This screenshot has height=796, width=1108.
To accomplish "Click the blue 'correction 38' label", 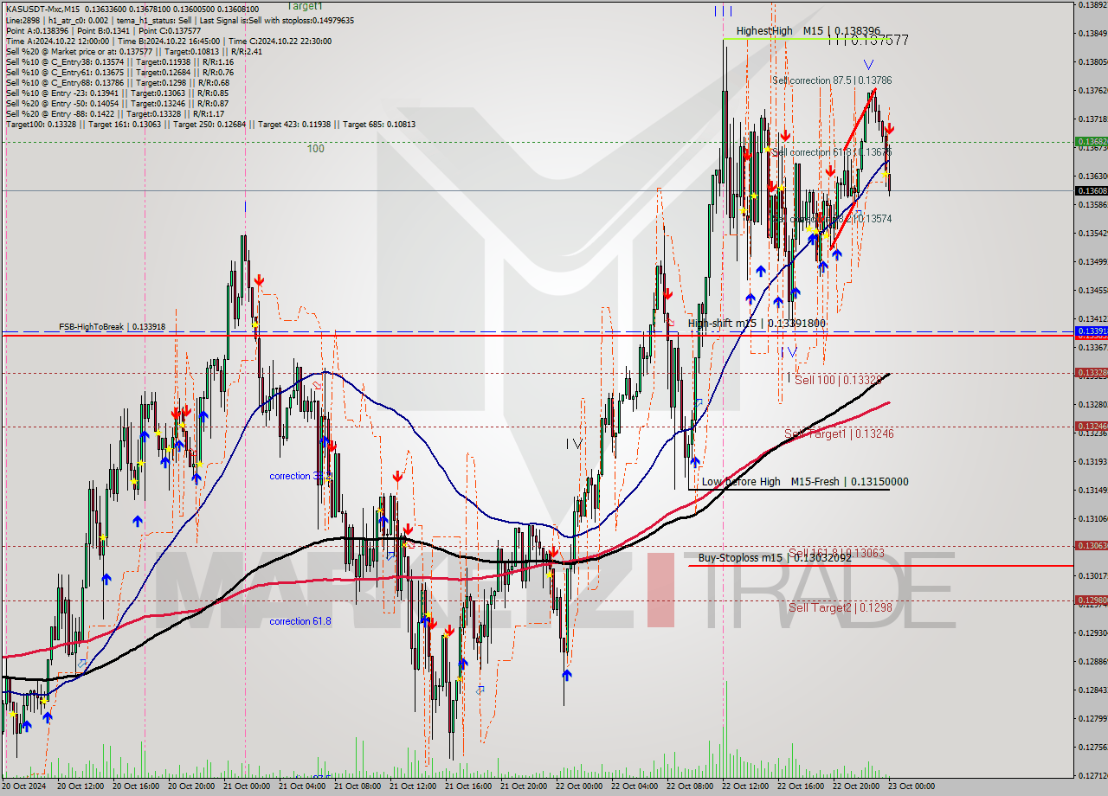I will coord(296,476).
